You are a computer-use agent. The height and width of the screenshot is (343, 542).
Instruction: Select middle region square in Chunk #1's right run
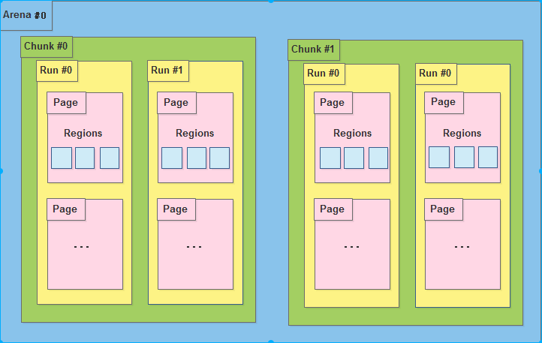click(464, 158)
